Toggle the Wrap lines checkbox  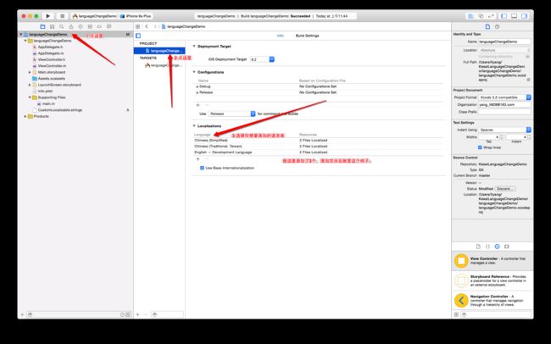coord(480,147)
